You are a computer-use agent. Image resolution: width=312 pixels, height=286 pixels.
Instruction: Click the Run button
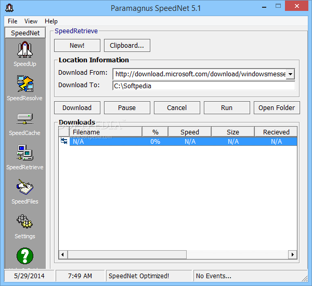click(x=227, y=107)
